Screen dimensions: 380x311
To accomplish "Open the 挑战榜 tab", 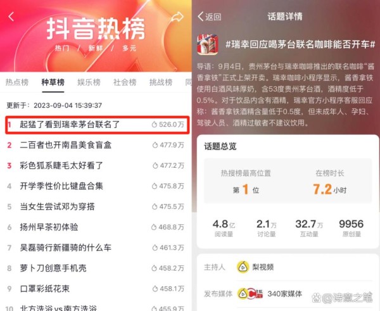I will [x=161, y=82].
